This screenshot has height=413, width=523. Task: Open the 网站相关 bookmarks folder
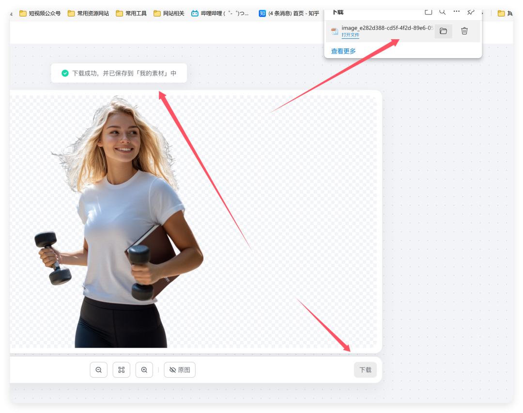[x=169, y=14]
